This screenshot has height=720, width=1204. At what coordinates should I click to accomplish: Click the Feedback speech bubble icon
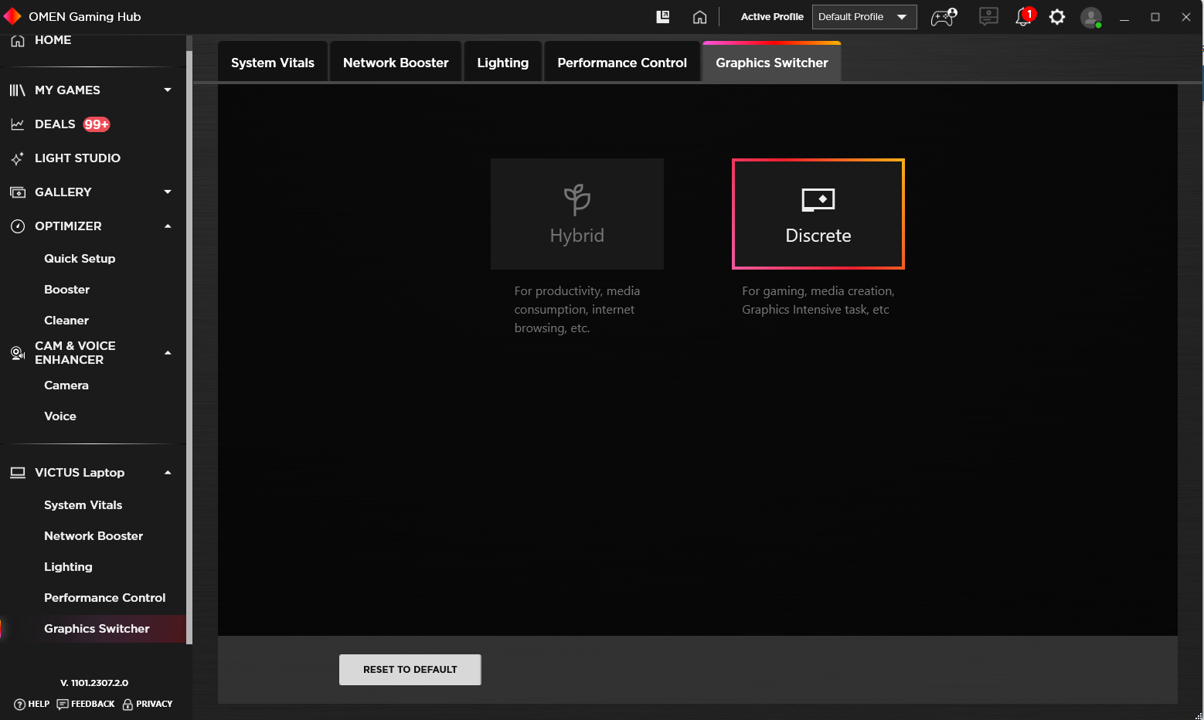click(x=63, y=705)
